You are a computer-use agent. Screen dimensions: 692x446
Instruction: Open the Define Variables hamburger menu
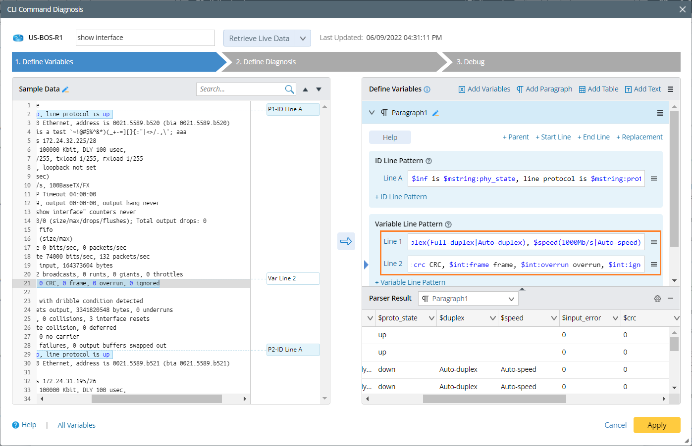point(670,89)
